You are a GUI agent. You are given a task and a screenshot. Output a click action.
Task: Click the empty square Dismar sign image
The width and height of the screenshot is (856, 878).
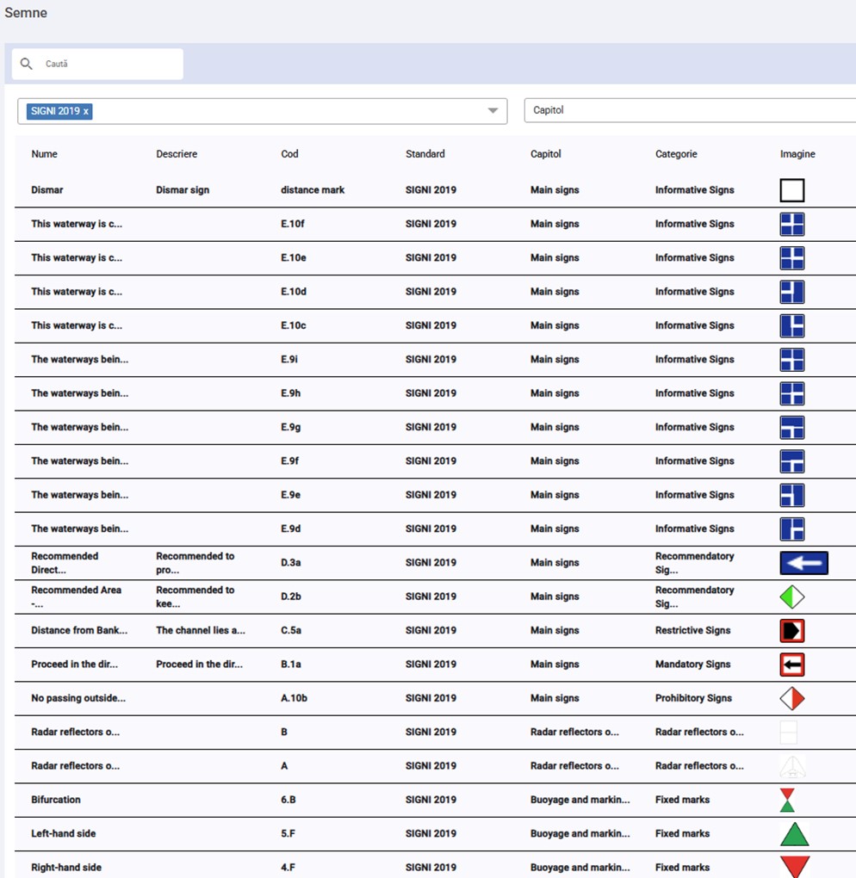click(791, 190)
